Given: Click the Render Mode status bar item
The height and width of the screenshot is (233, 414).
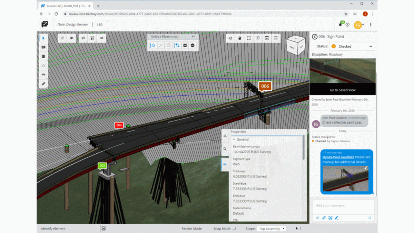Looking at the screenshot, I should [191, 229].
